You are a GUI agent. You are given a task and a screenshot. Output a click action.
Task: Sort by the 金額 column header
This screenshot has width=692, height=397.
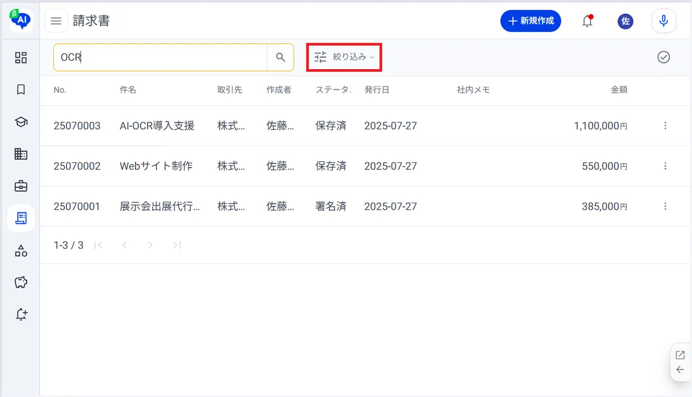coord(620,90)
